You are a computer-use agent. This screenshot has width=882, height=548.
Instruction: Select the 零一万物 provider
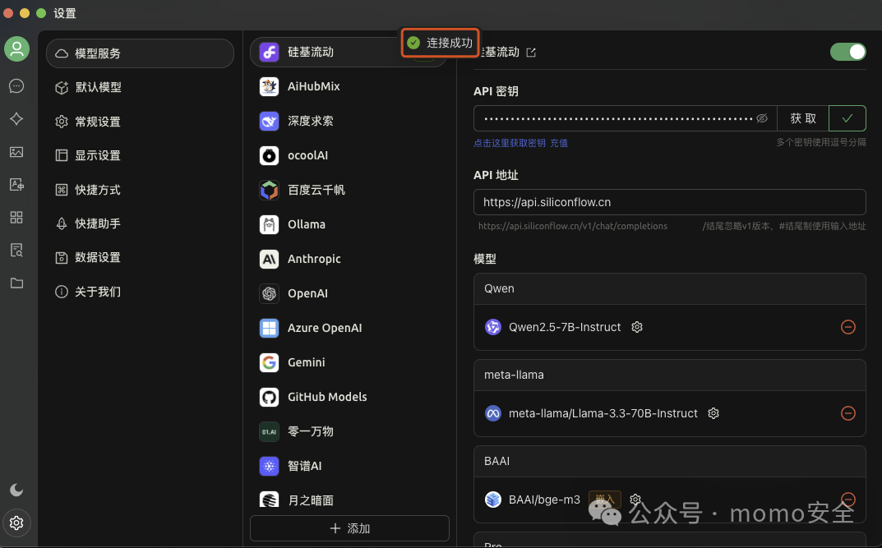point(349,431)
